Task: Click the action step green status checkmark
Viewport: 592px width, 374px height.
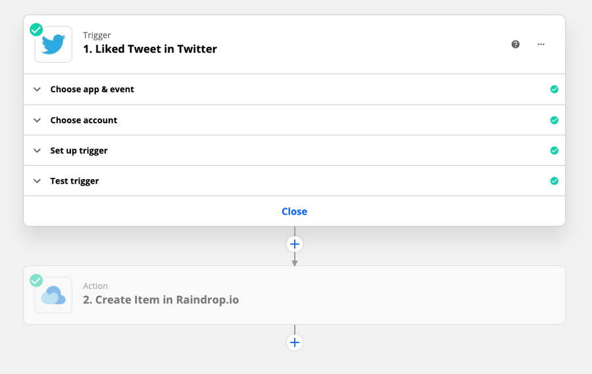Action: pos(36,280)
